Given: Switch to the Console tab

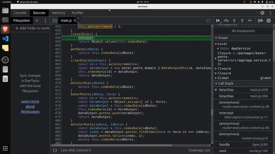Looking at the screenshot, I should (x=20, y=13).
